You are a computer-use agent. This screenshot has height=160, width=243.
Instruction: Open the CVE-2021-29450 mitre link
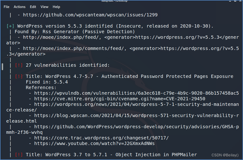tap(120, 99)
